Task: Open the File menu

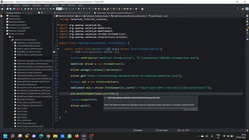Action: click(x=3, y=5)
